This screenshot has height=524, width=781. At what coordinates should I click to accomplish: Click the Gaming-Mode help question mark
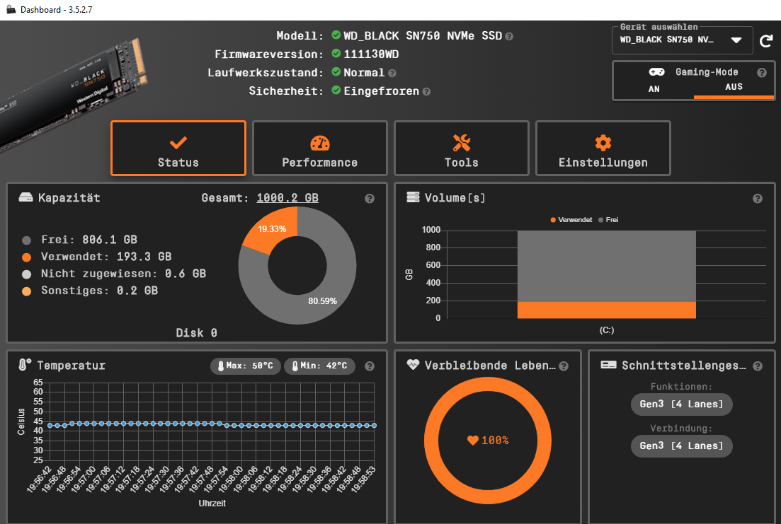coord(762,73)
